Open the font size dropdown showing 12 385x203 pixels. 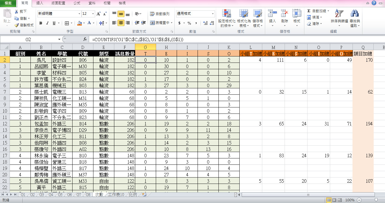[x=93, y=14]
